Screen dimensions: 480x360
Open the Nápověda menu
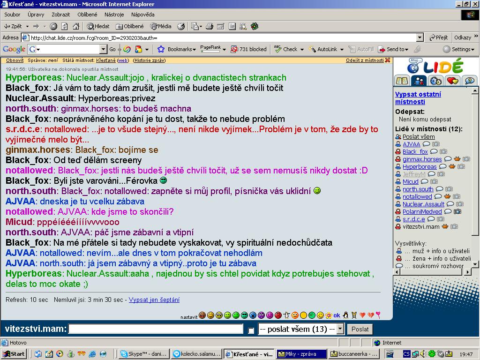point(142,15)
